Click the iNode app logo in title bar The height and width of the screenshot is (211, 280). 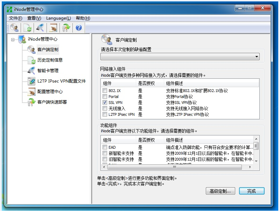9,9
